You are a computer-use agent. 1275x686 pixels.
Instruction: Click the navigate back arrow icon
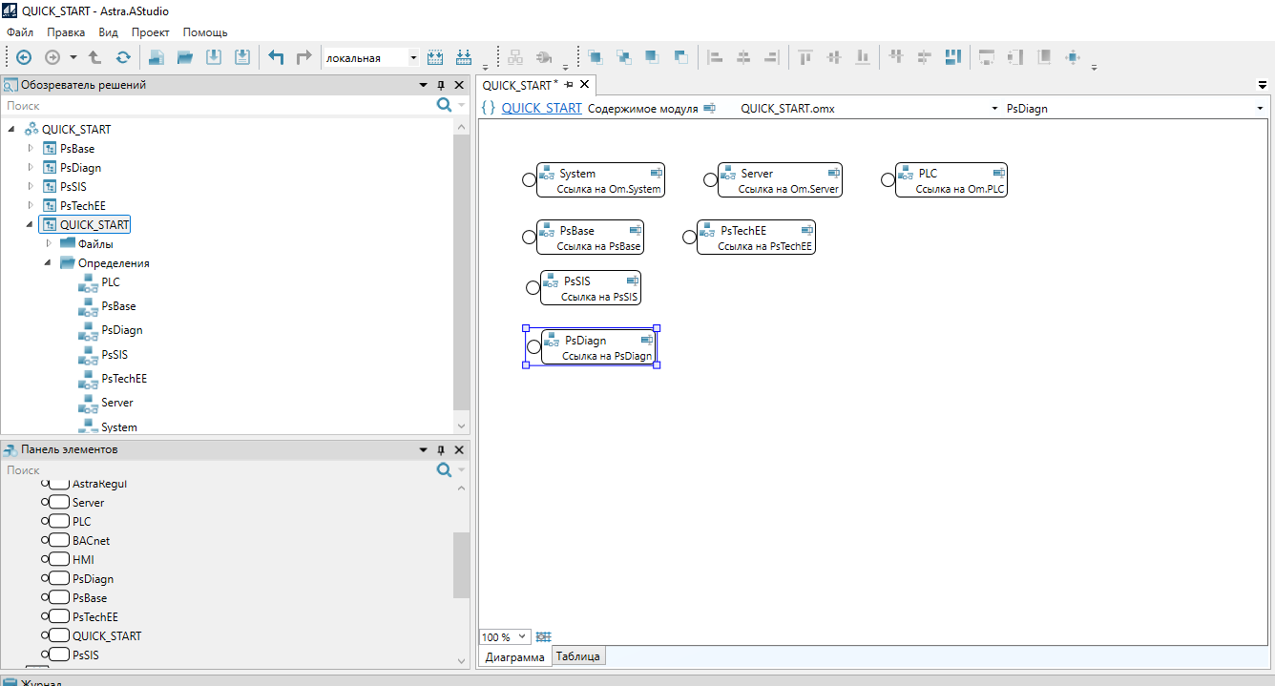[x=24, y=57]
